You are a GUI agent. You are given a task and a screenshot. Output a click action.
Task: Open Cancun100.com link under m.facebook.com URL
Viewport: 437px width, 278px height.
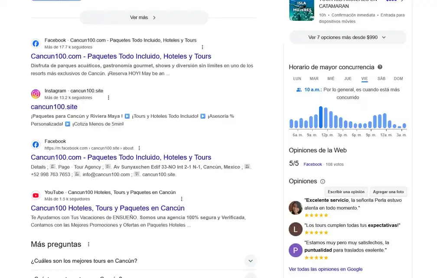121,157
